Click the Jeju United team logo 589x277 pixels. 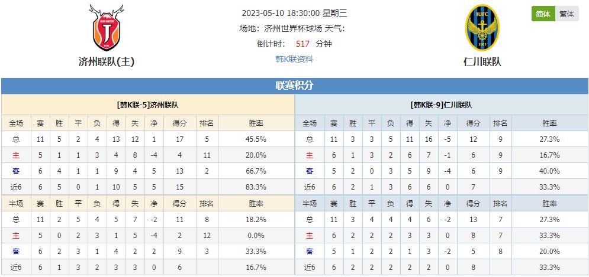tap(107, 28)
